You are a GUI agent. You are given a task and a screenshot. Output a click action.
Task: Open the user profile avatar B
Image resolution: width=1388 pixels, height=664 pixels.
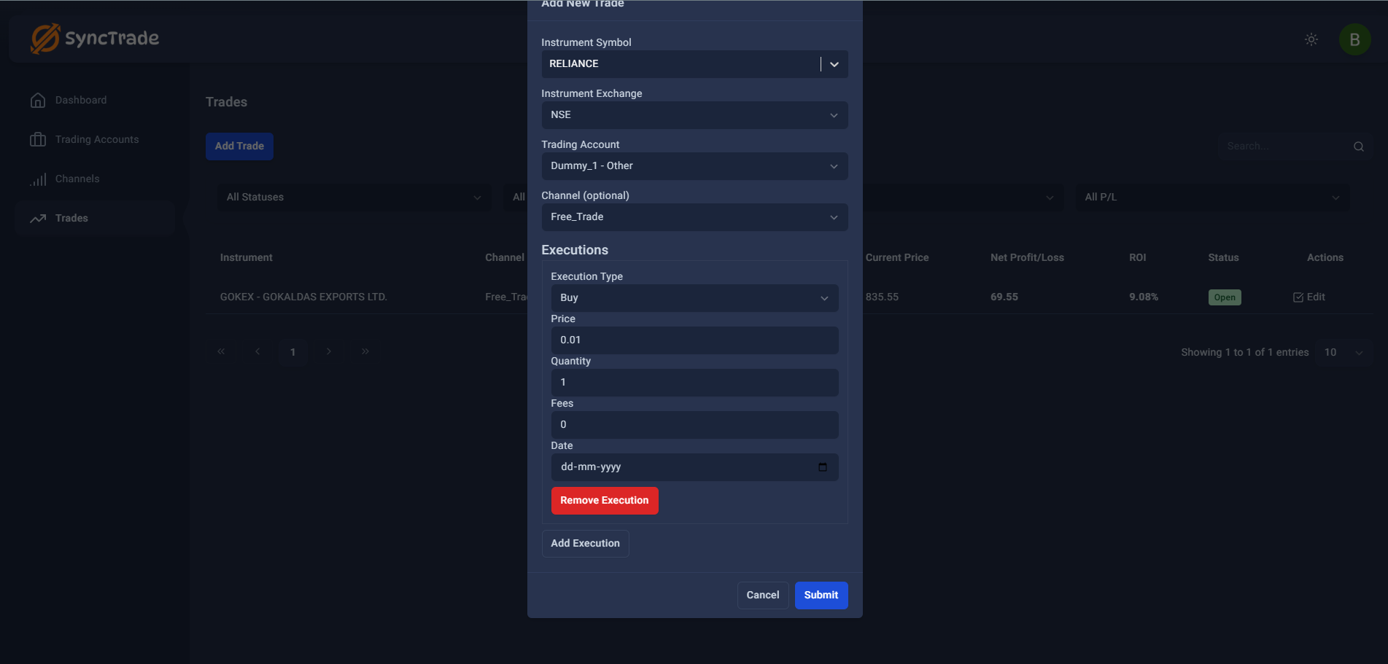(1354, 39)
